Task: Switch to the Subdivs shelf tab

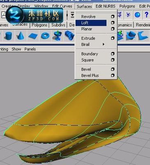Action: point(58,25)
